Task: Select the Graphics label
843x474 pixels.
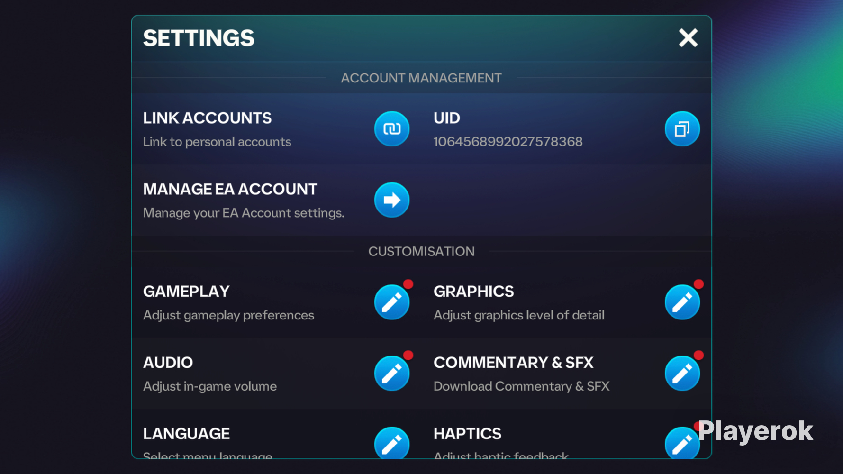Action: click(474, 292)
